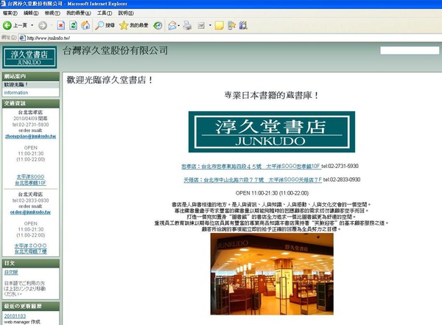This screenshot has height=325, width=442.
Task: Open the View menu (檢視)
Action: click(52, 13)
